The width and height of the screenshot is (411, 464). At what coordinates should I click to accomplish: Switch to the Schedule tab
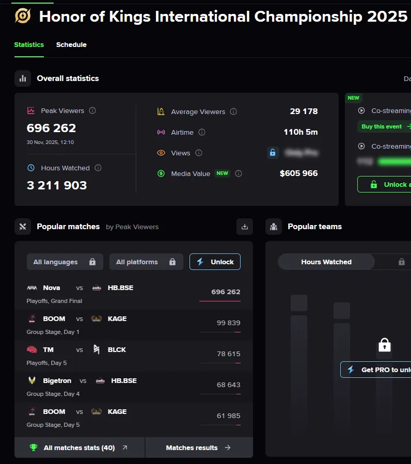(71, 45)
